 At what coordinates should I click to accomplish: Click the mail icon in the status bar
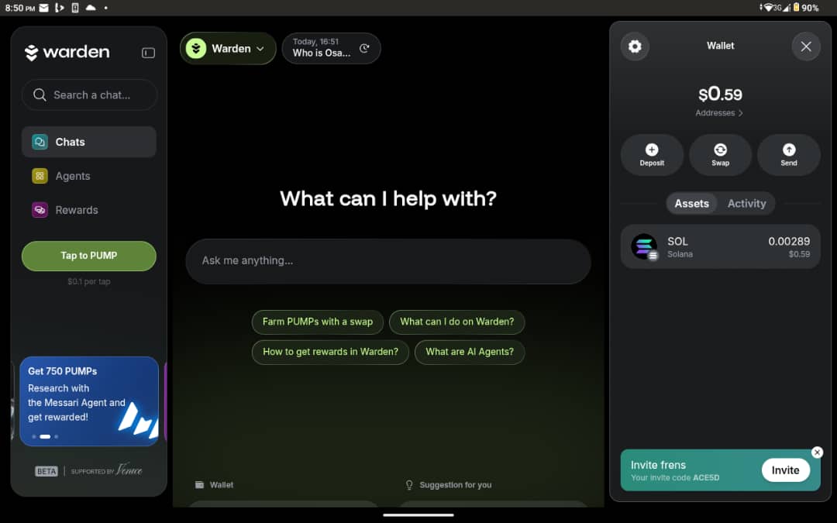43,8
